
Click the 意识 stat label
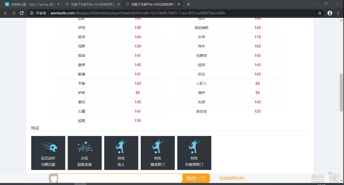point(82,102)
